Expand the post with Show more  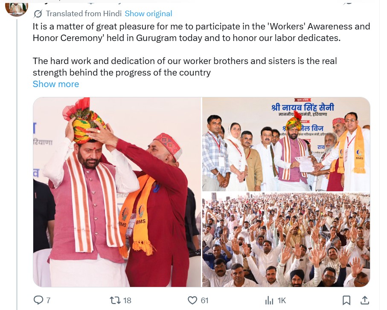coord(56,84)
